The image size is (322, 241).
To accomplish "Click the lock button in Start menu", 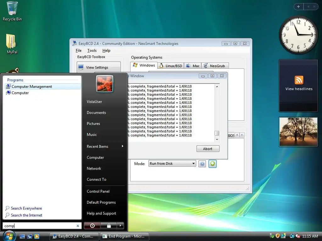I will click(x=108, y=226).
